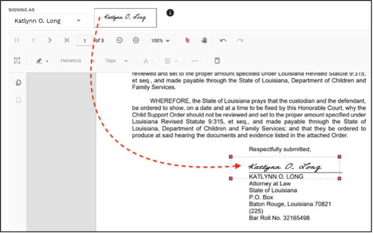Image resolution: width=373 pixels, height=234 pixels.
Task: Click the bottom-left signature resize handle
Action: (231, 178)
